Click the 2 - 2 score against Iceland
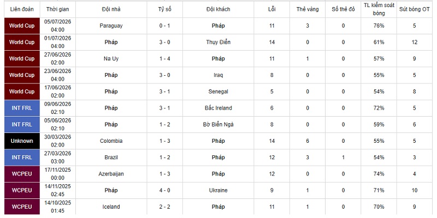 (x=165, y=207)
